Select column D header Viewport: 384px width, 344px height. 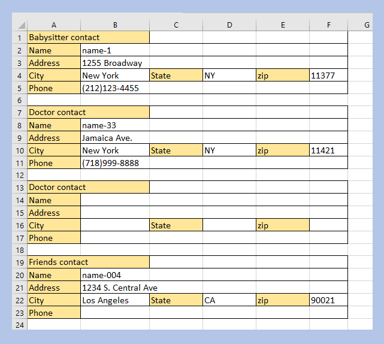229,25
